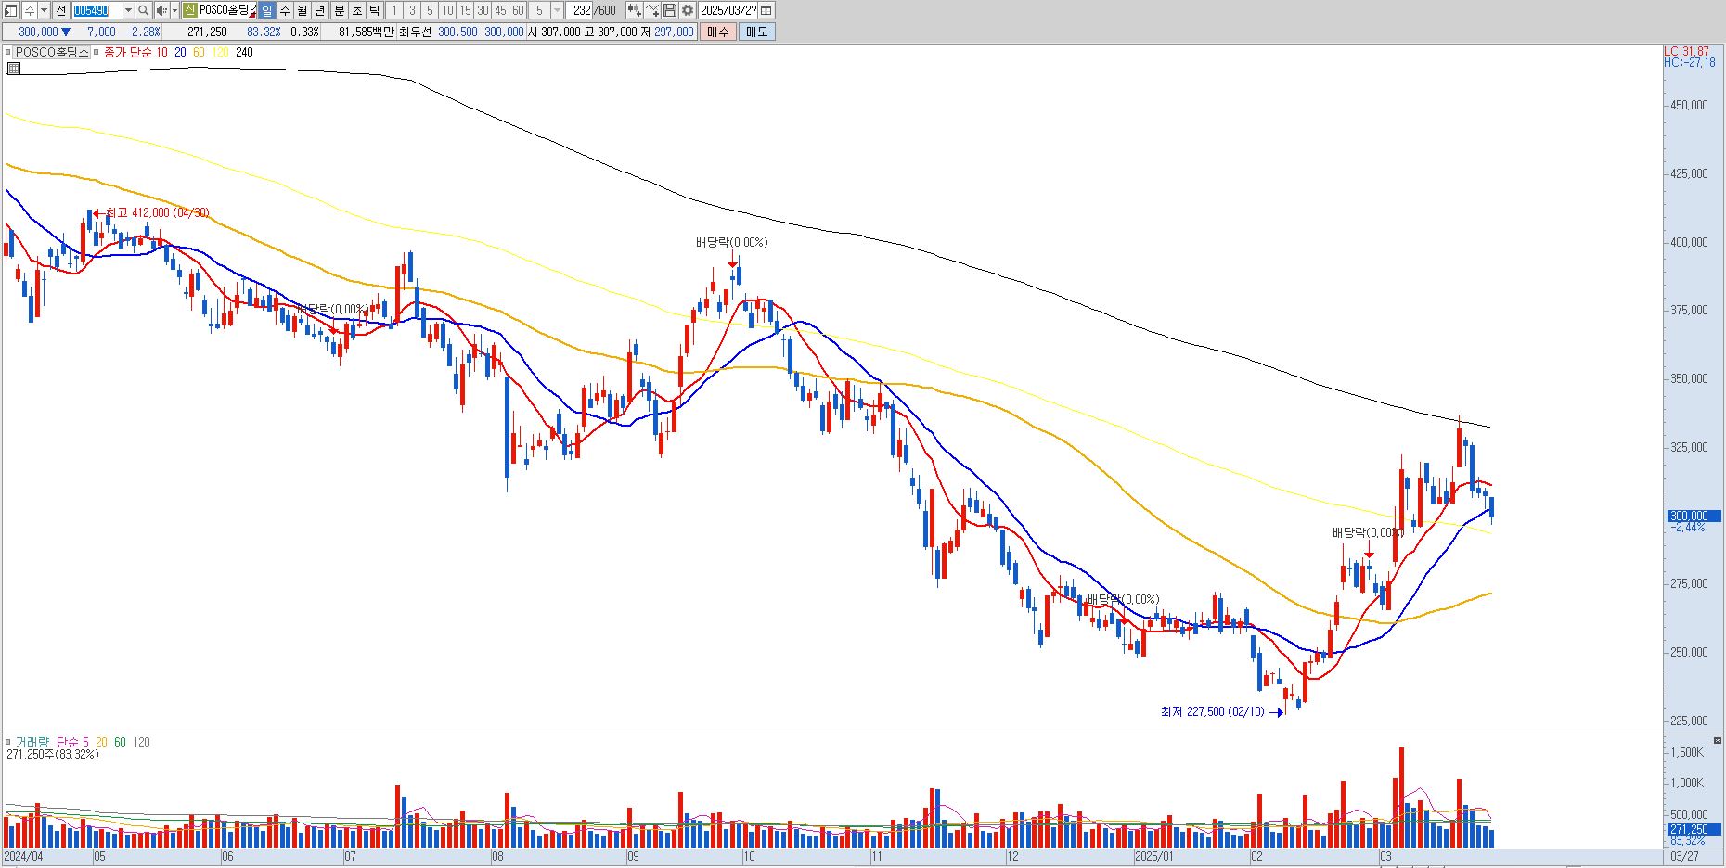Switch to 월 monthly period
This screenshot has height=868, width=1726.
[x=303, y=10]
